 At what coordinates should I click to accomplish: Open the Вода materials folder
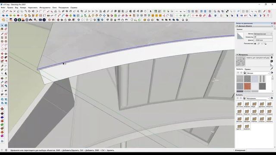pos(254,105)
